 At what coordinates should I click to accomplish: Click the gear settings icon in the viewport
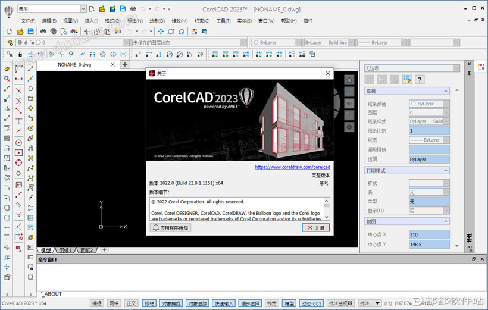[x=349, y=127]
